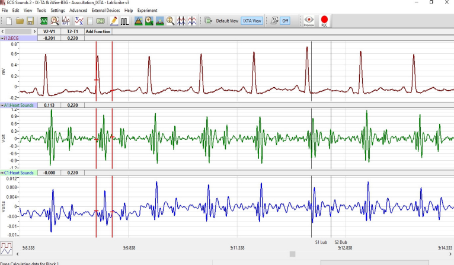Viewport: 454px width, 265px height.
Task: Click the Add Function button
Action: [98, 31]
